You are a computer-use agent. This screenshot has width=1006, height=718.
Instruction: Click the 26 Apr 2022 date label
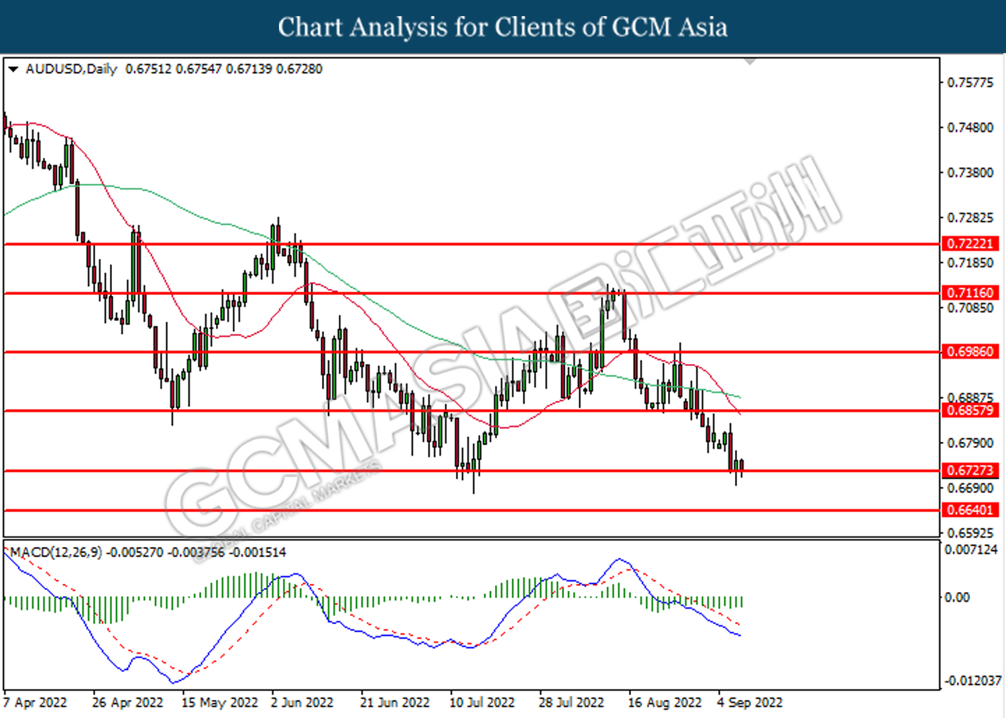pyautogui.click(x=127, y=703)
